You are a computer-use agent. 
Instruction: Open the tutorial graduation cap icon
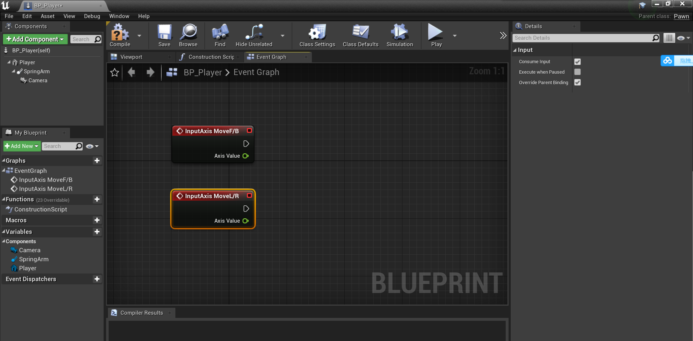(x=642, y=5)
